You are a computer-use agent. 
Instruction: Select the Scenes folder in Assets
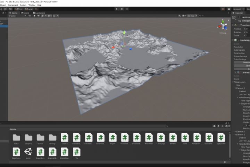(x=40, y=139)
